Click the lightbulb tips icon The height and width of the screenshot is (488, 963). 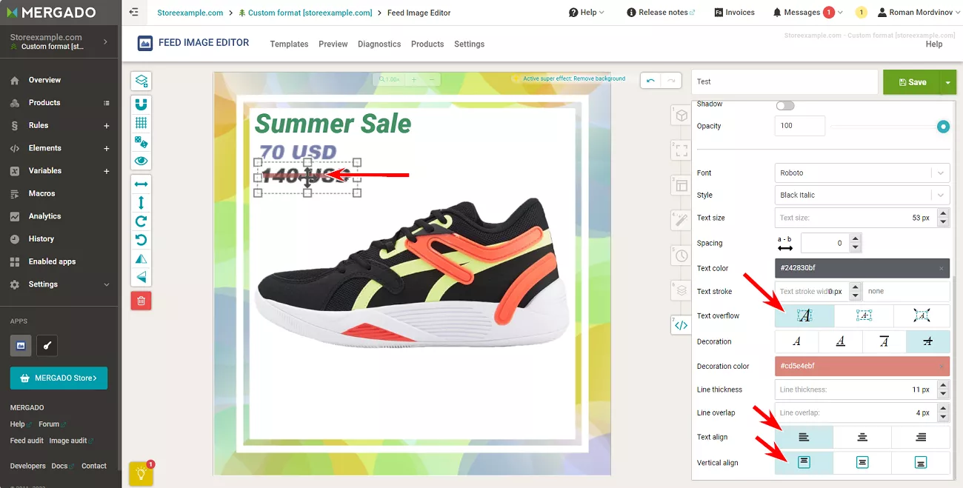(141, 474)
